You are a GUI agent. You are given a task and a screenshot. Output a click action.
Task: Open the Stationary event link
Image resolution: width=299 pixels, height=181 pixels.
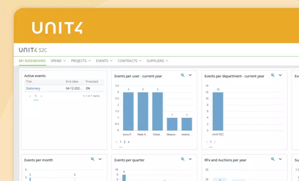tap(33, 88)
